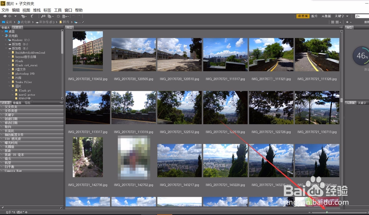Open the star rating filter icon

point(349,22)
